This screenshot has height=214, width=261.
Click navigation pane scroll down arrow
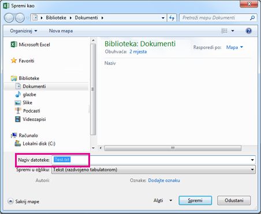point(93,148)
